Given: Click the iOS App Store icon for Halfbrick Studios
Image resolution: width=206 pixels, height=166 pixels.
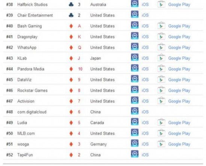Looking at the screenshot, I should (135, 3).
